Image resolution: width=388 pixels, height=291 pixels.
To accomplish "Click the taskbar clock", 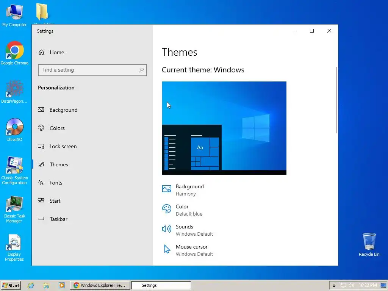I will click(x=368, y=285).
